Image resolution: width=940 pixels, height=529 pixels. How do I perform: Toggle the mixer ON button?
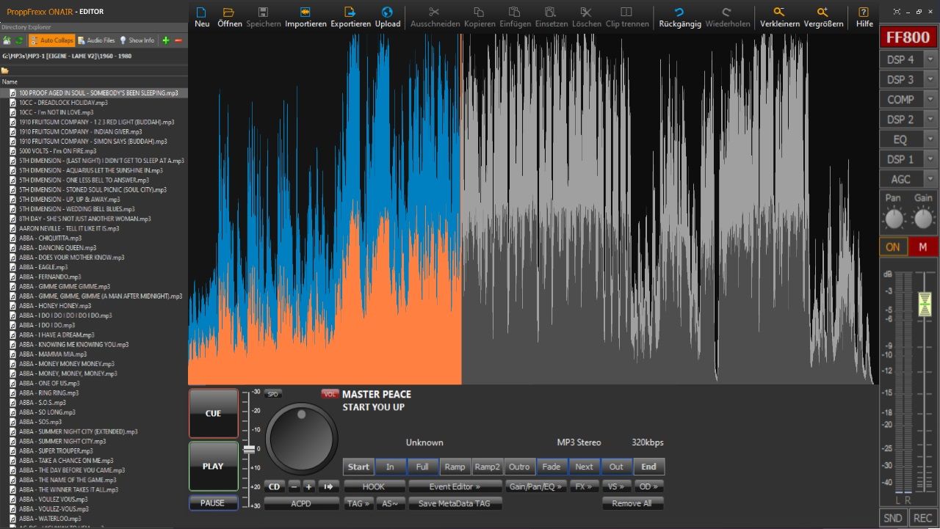click(893, 247)
